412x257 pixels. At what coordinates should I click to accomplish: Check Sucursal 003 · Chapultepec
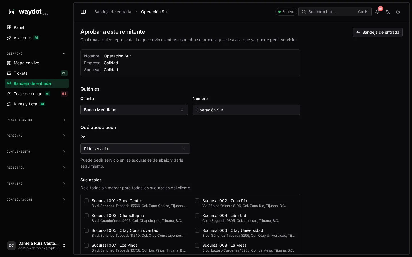point(86,216)
